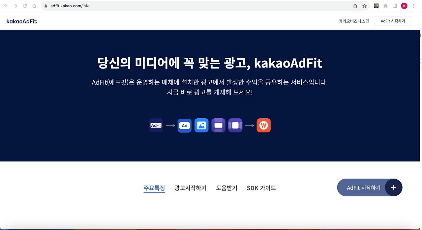Select the 주요특징 tab
Image resolution: width=422 pixels, height=230 pixels.
point(154,188)
